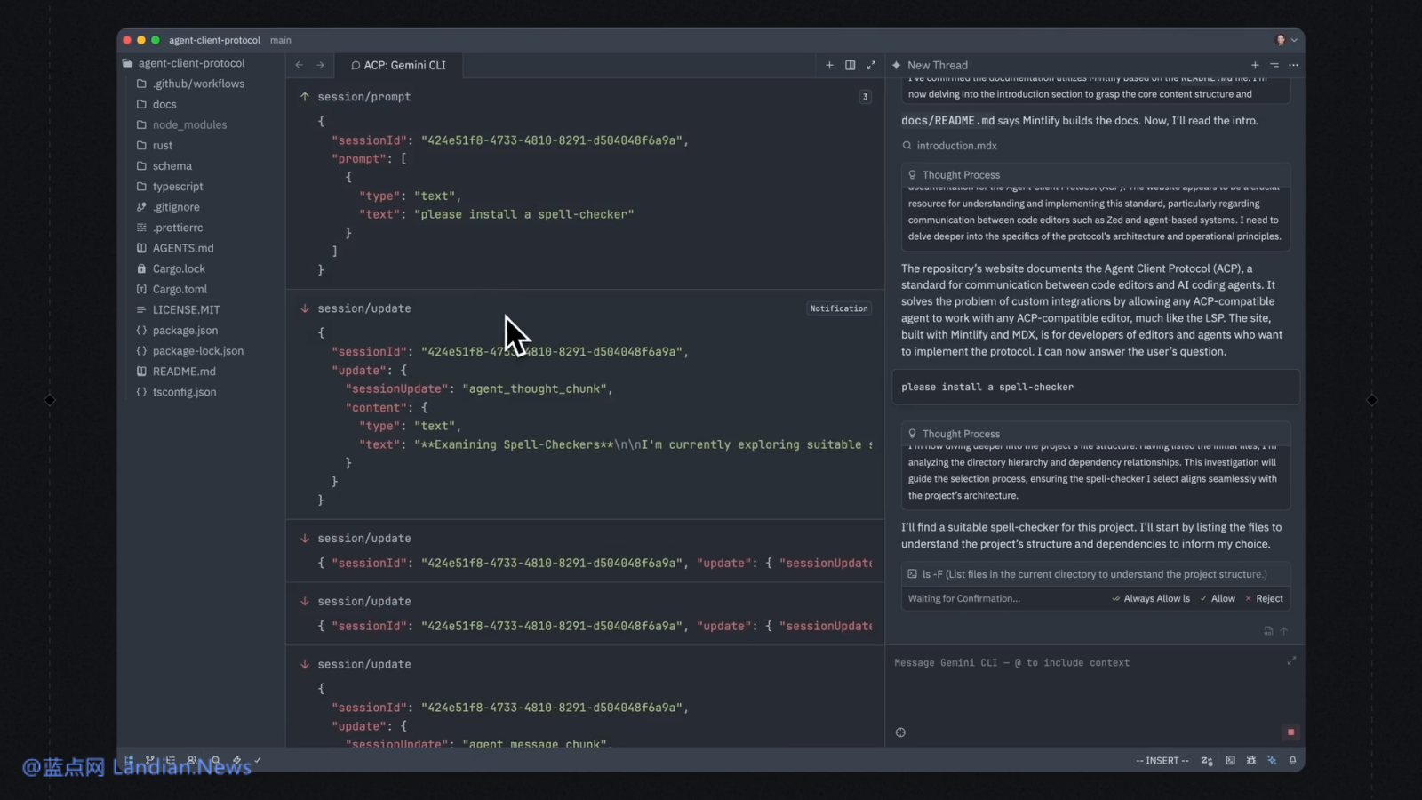Toggle the agent panel sparkle icon
The height and width of the screenshot is (800, 1422).
[1272, 760]
